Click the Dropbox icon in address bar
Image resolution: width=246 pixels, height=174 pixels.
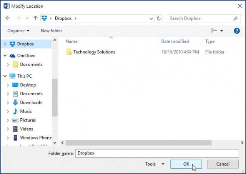45,18
